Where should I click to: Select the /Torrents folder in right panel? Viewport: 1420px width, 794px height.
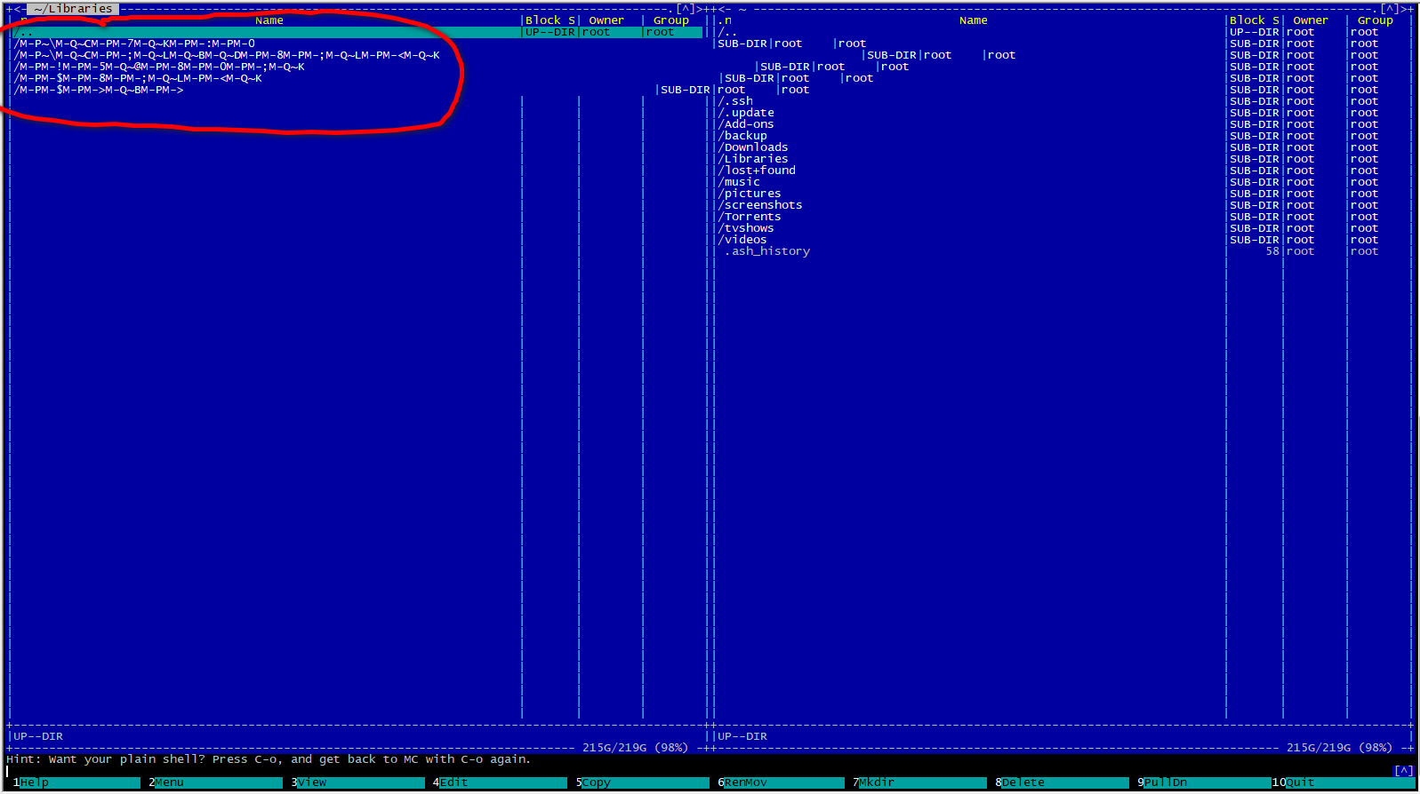tap(752, 217)
